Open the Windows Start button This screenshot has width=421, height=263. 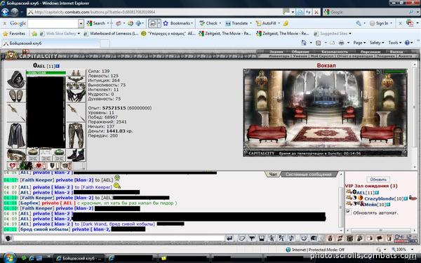pyautogui.click(x=8, y=258)
